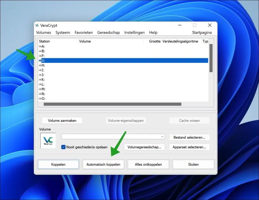This screenshot has width=259, height=200.
Task: Open the Volumes menu
Action: point(44,33)
